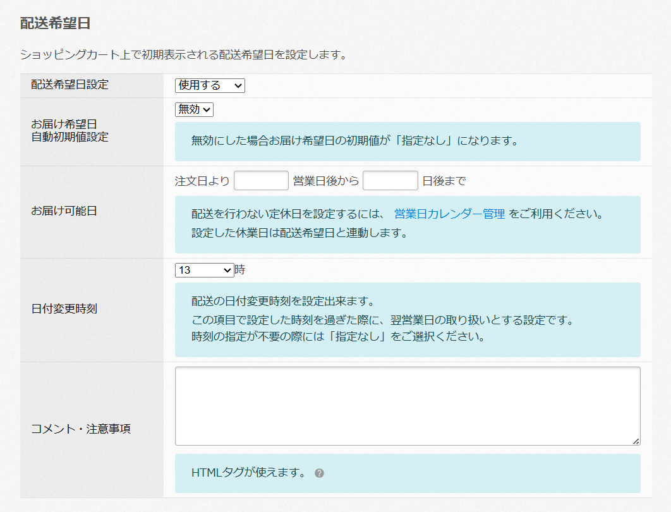Click the お届け希望日 自動初期値設定 label
This screenshot has height=512, width=671.
[70, 130]
